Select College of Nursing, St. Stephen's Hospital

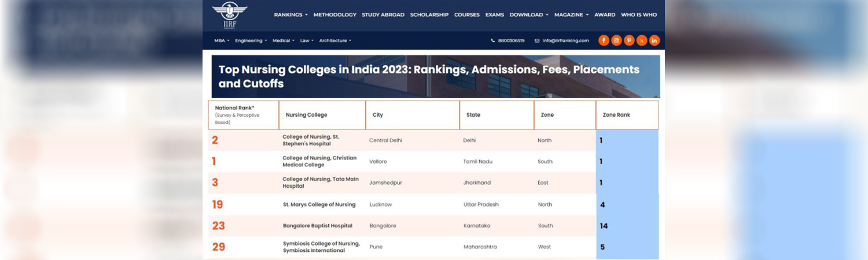click(x=311, y=140)
